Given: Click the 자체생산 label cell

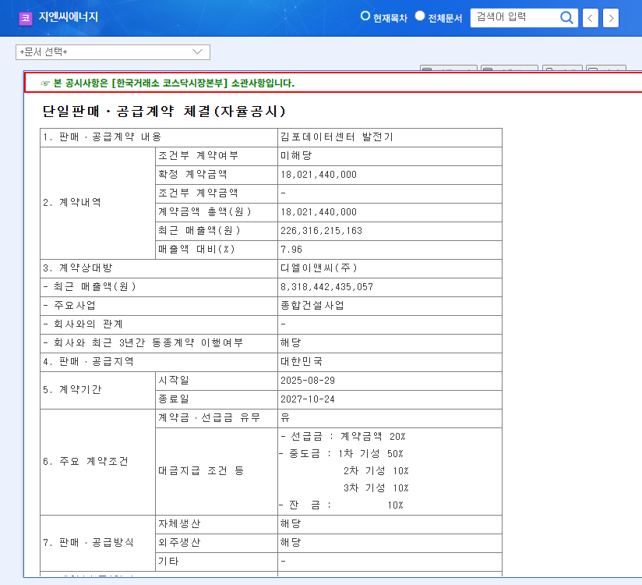Looking at the screenshot, I should (216, 524).
